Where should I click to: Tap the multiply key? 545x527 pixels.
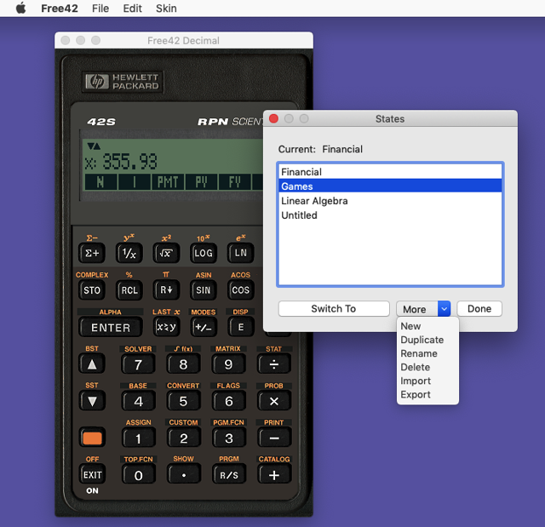click(274, 401)
